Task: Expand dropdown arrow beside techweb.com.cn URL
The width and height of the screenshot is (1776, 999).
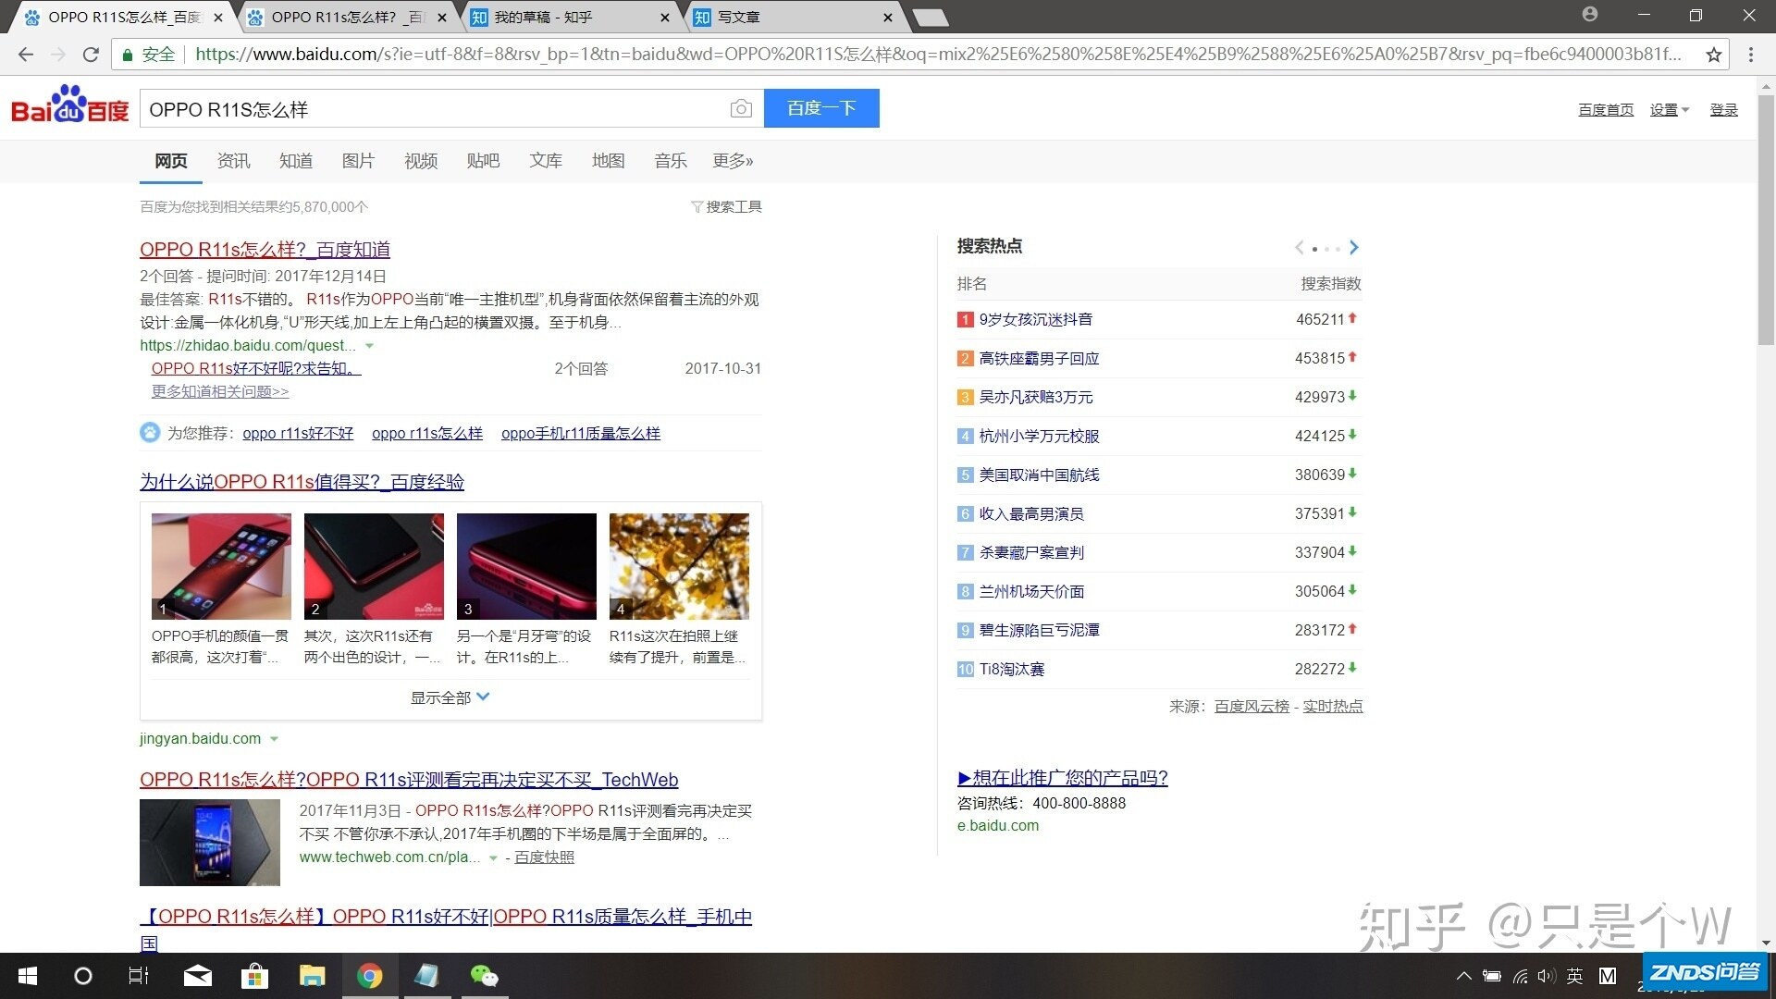Action: [493, 858]
